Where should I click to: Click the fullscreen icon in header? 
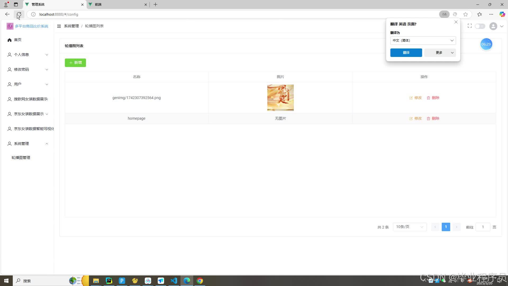[470, 26]
